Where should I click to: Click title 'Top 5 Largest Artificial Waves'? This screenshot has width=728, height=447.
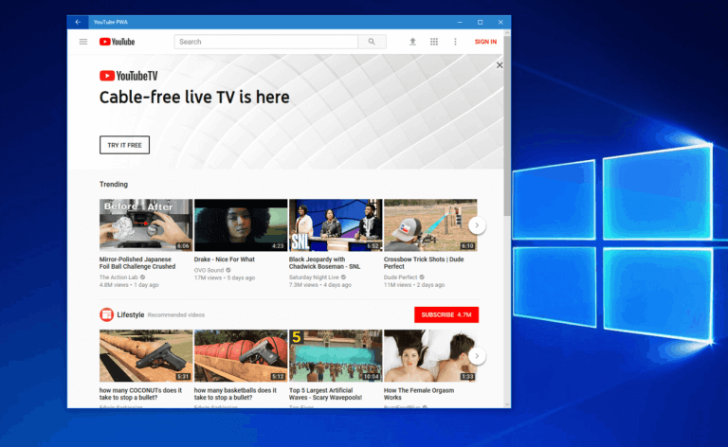coord(325,394)
